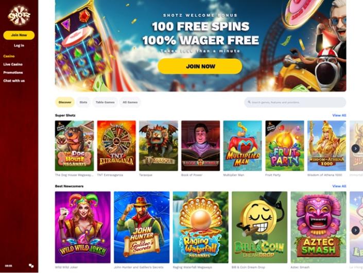View All Super Shotz games

pyautogui.click(x=339, y=115)
